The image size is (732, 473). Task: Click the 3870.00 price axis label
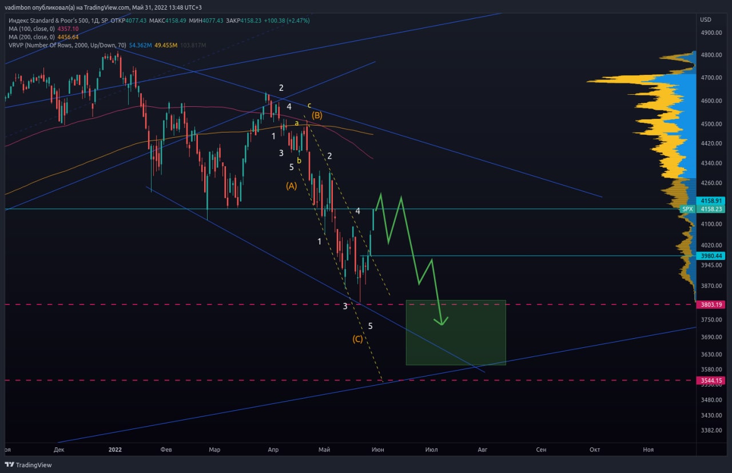click(711, 286)
